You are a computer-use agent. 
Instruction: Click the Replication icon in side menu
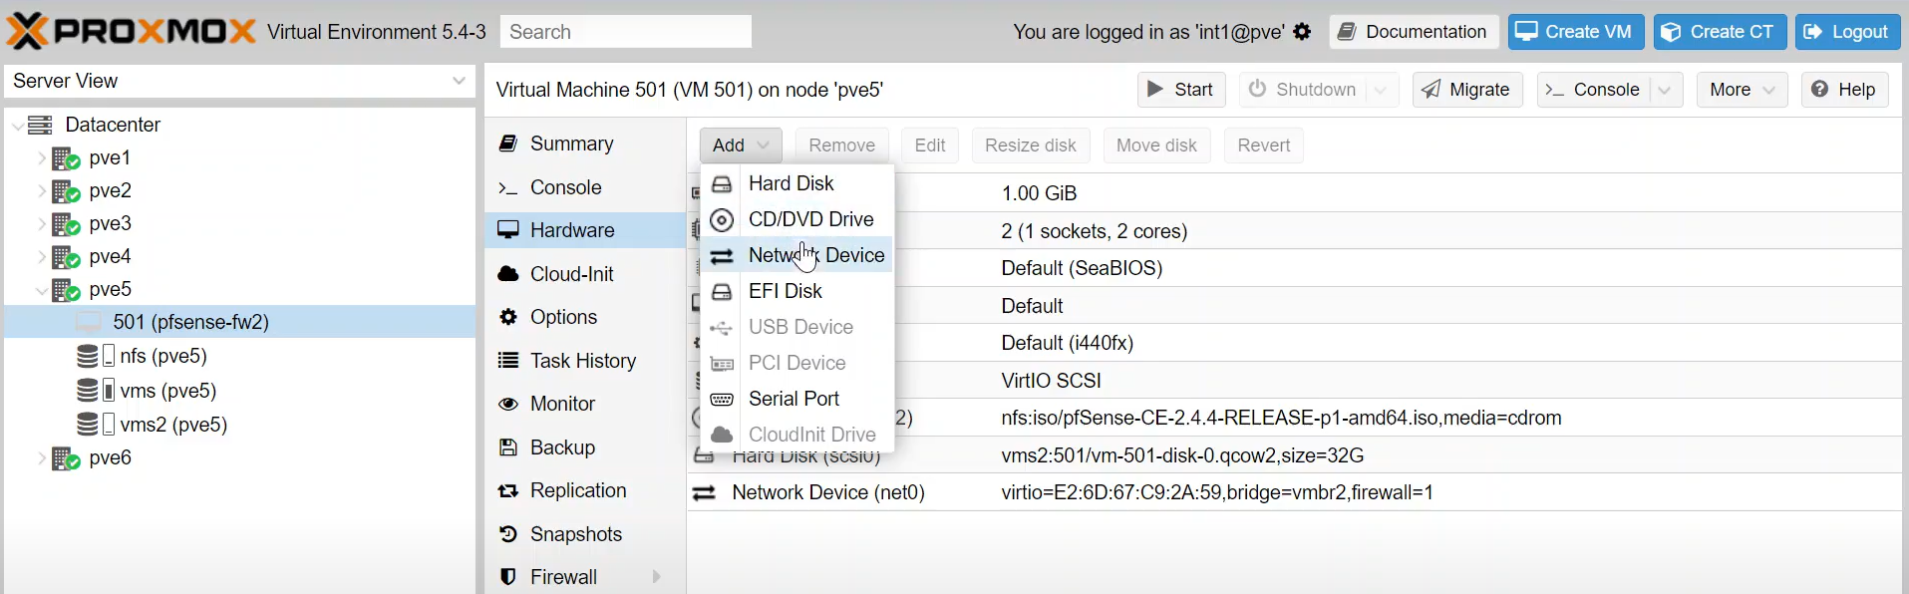tap(508, 490)
